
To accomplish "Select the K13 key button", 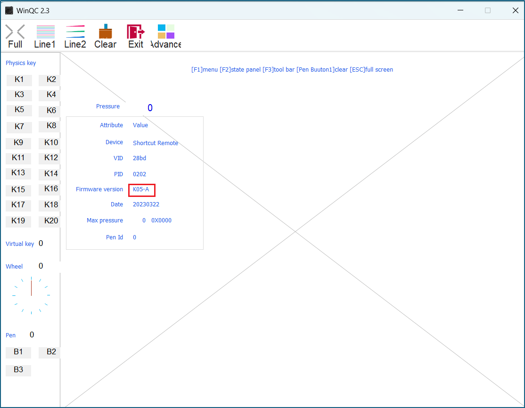I will [18, 173].
